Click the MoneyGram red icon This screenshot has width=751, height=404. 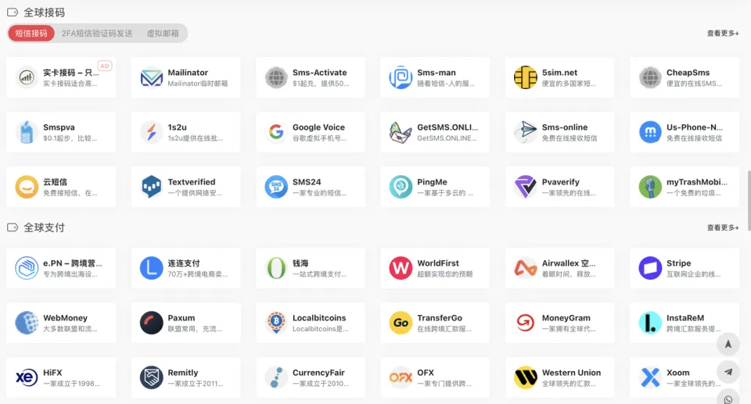click(526, 323)
